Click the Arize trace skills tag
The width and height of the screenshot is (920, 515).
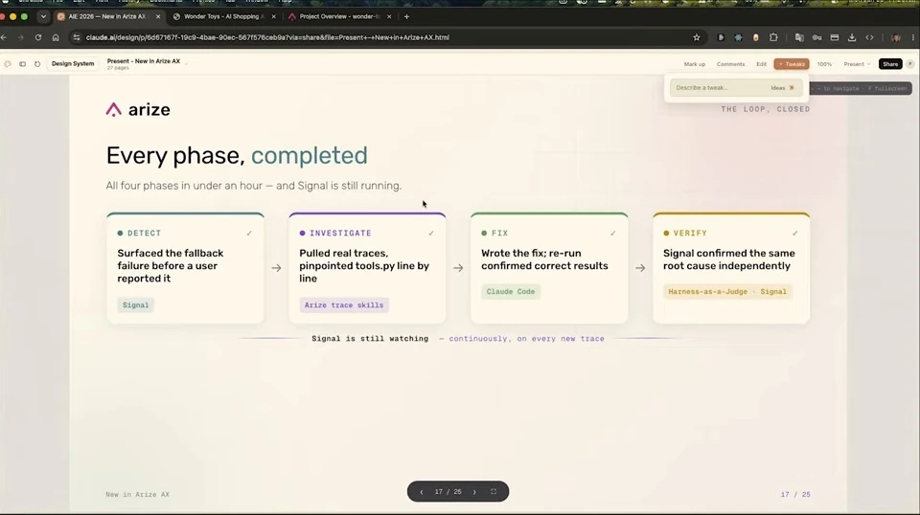click(x=344, y=305)
